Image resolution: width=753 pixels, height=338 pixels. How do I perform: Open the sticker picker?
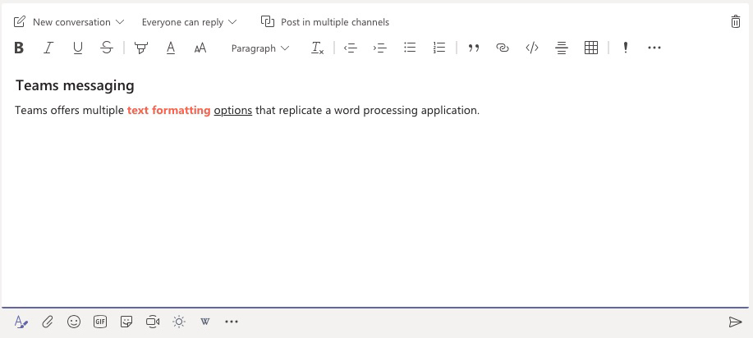point(126,322)
